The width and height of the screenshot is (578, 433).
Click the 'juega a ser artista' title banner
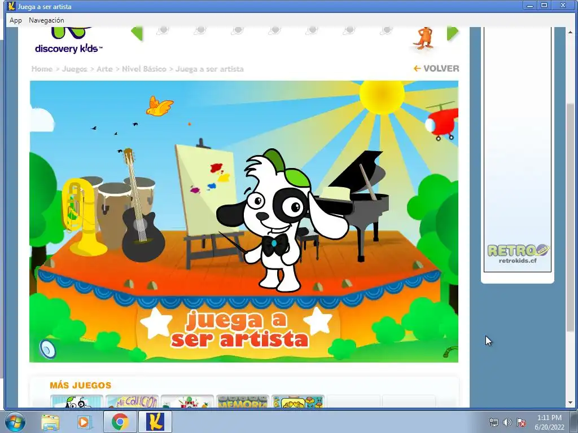tap(239, 329)
